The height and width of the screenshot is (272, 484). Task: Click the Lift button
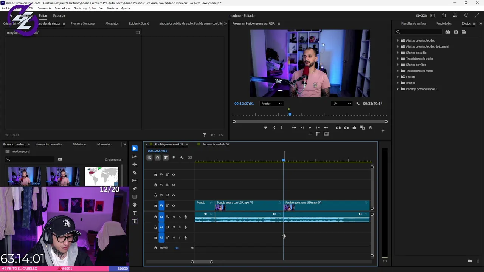[x=338, y=128]
